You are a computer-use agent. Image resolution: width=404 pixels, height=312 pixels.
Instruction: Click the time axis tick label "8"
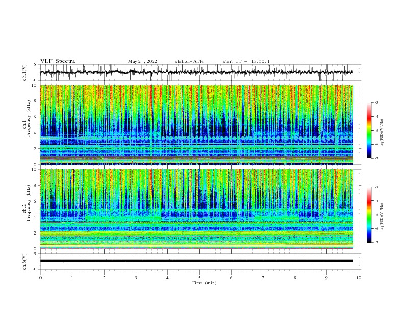pyautogui.click(x=295, y=278)
